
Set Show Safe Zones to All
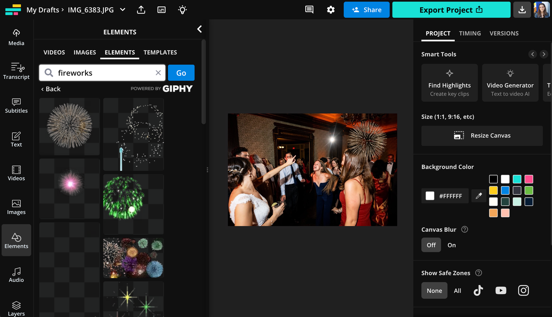coord(457,290)
